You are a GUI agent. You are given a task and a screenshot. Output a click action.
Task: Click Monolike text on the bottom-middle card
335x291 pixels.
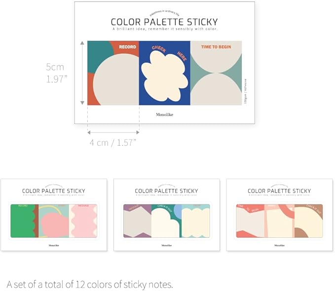click(x=166, y=245)
